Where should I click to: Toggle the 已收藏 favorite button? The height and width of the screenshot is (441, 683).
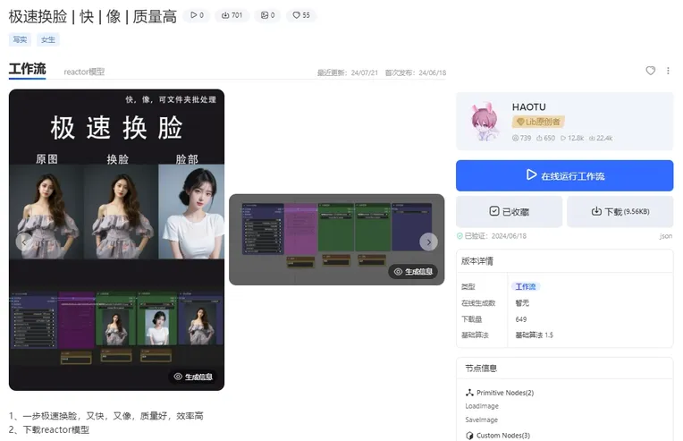point(509,212)
